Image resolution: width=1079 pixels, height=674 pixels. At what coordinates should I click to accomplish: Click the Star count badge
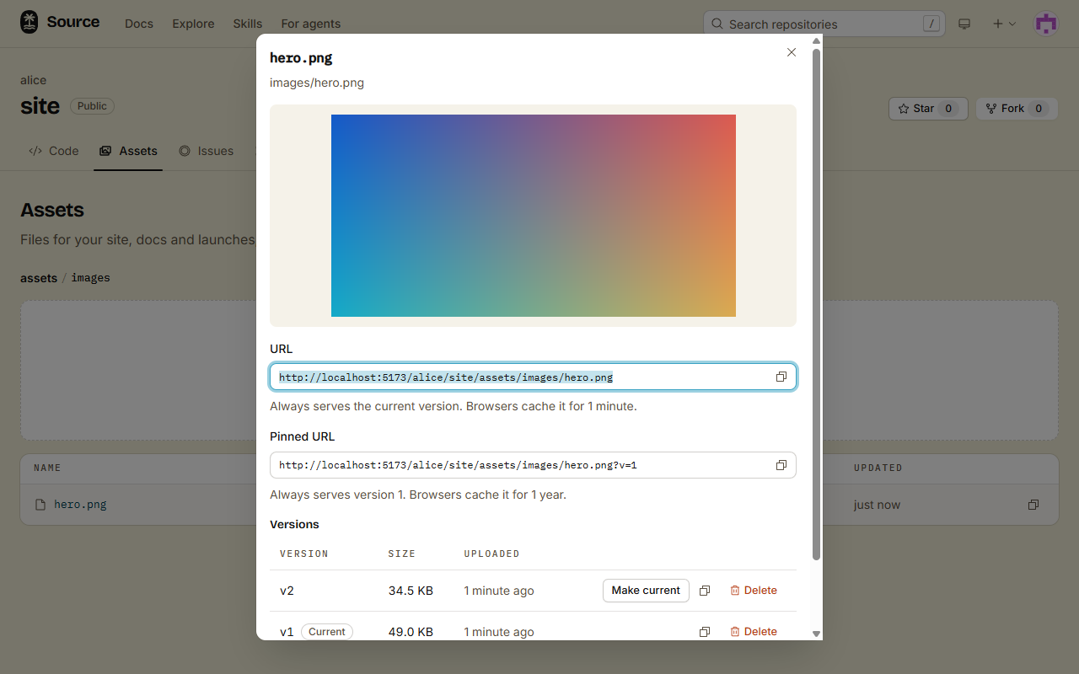[948, 109]
